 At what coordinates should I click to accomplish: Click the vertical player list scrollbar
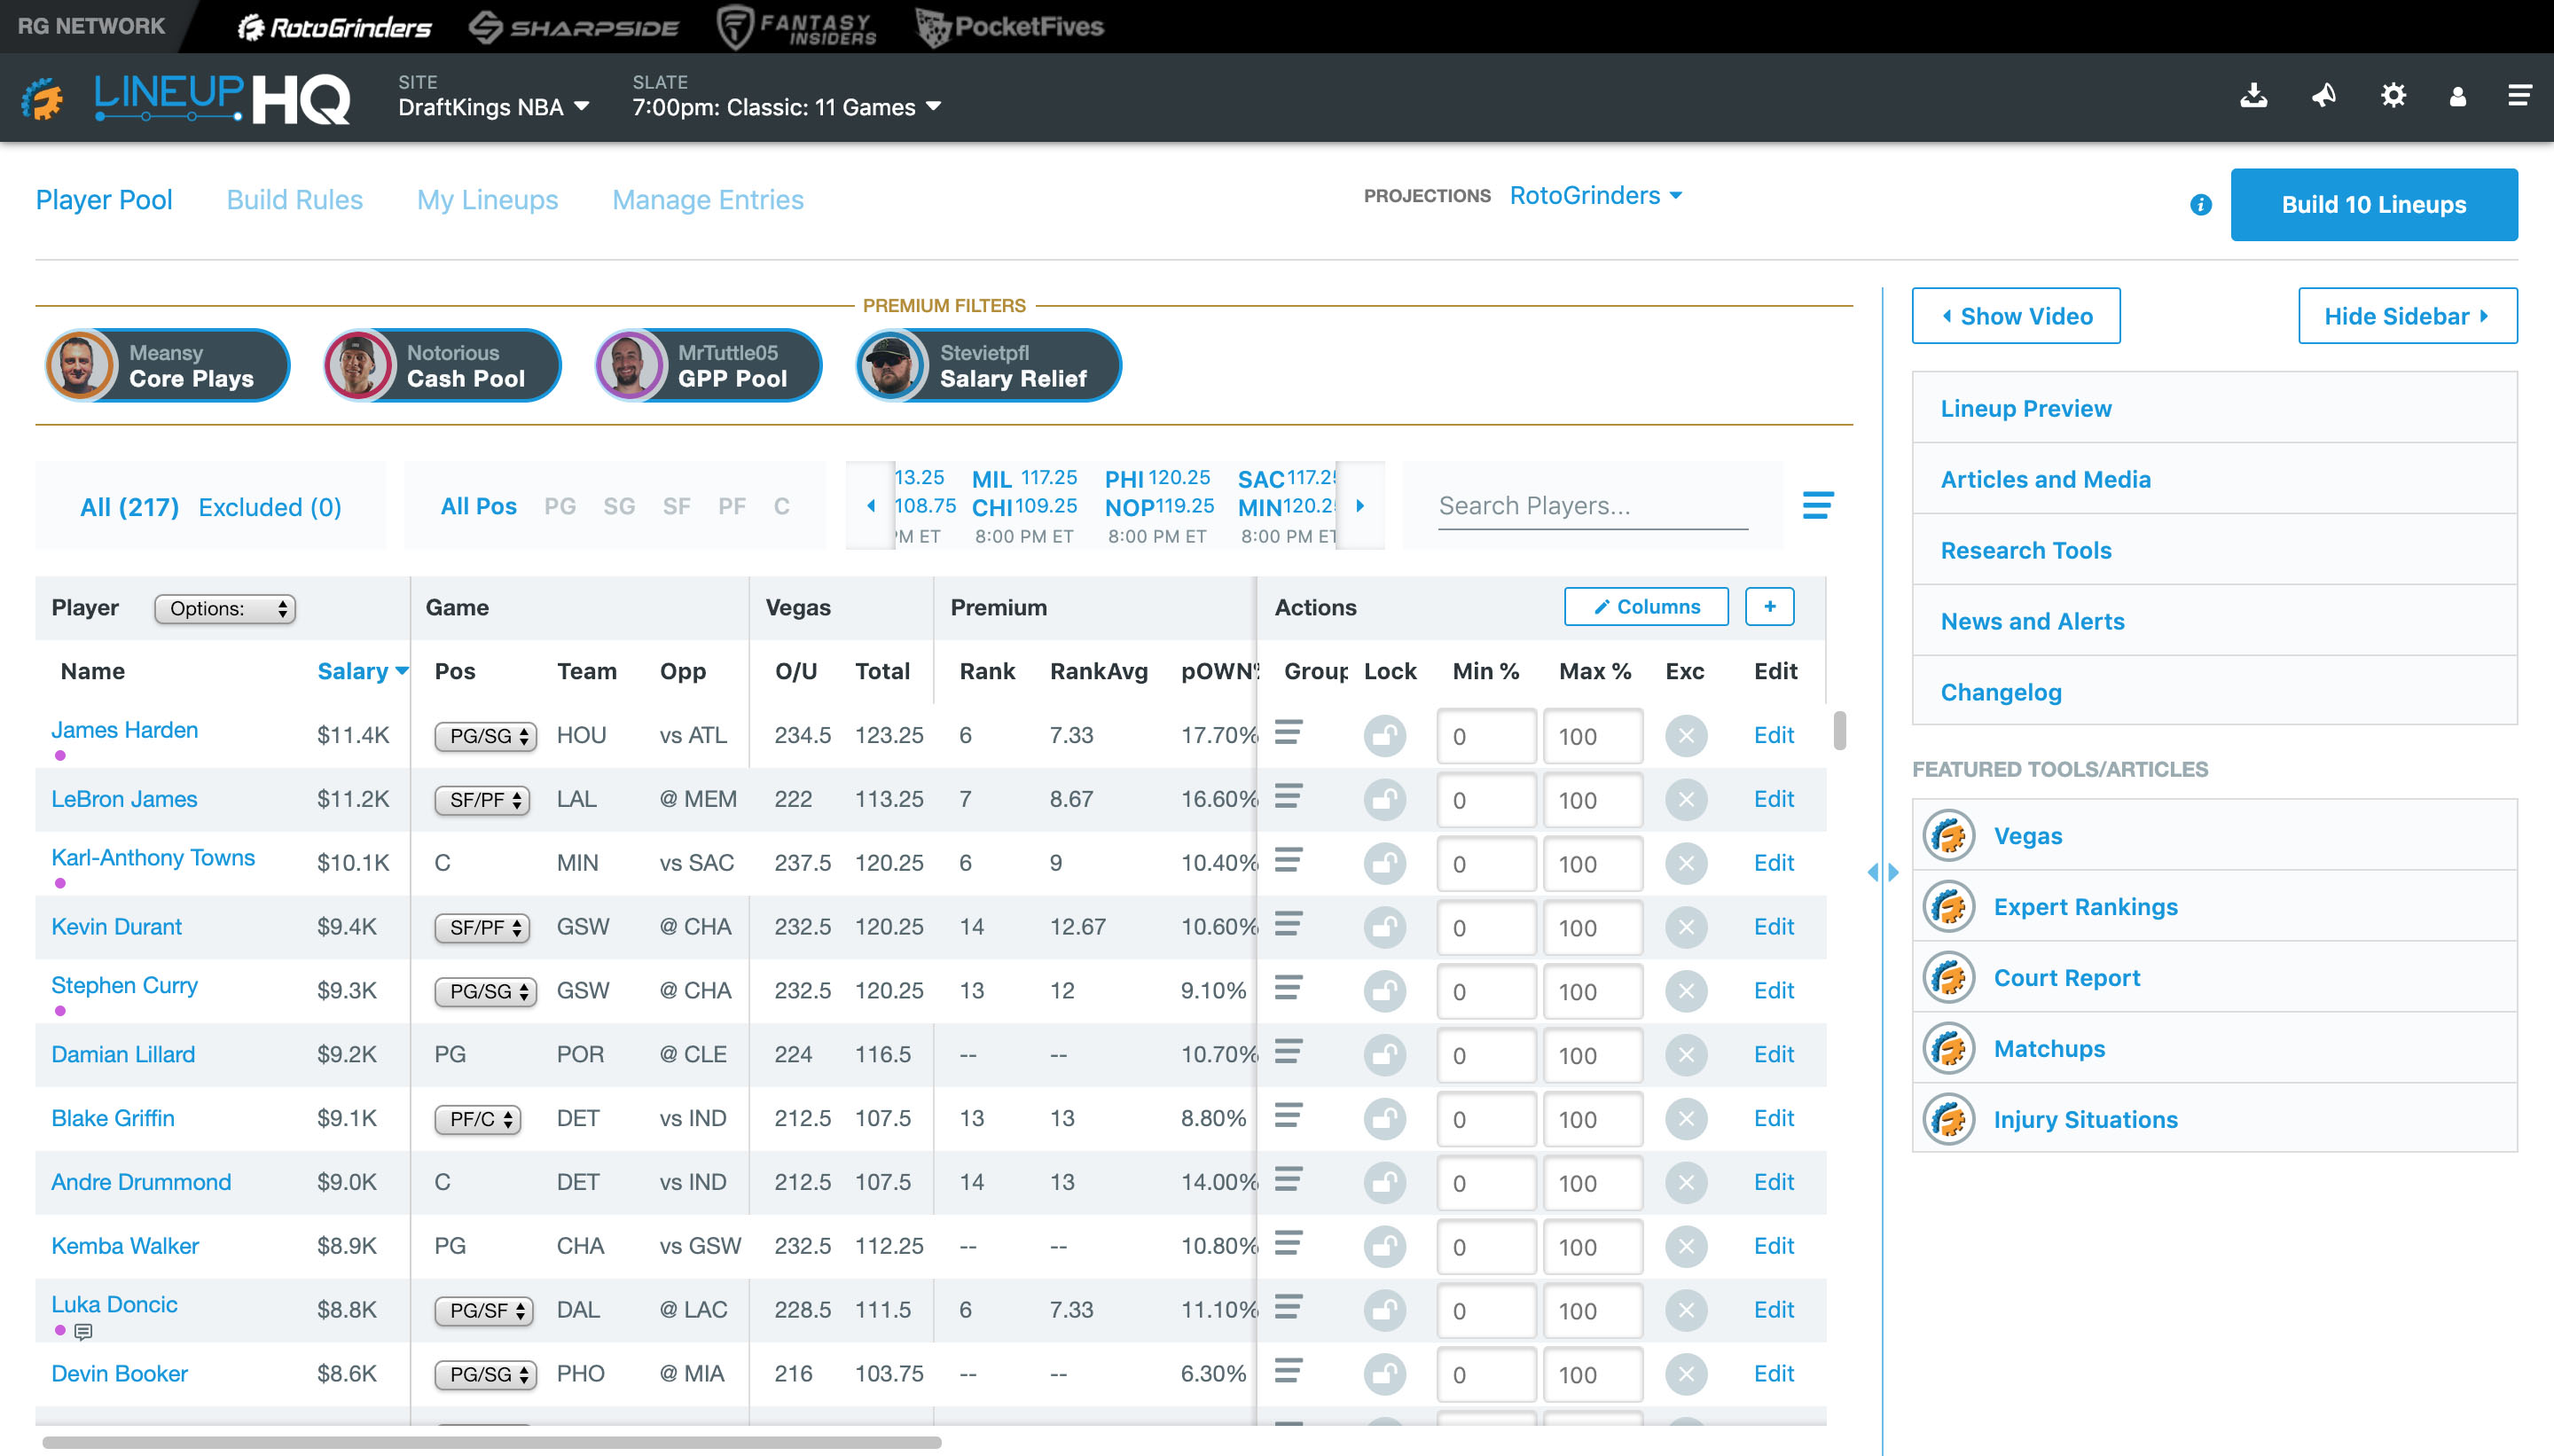click(x=1839, y=730)
